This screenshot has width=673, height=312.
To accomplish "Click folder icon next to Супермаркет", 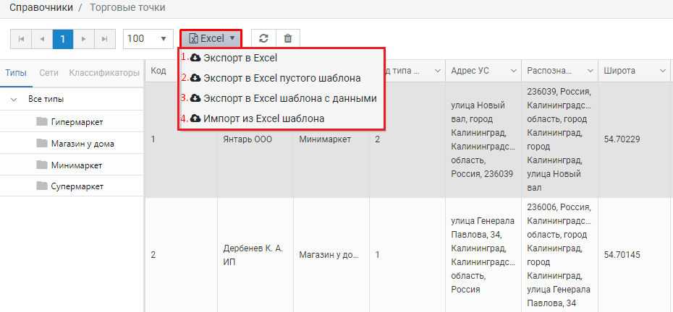I will (x=42, y=186).
